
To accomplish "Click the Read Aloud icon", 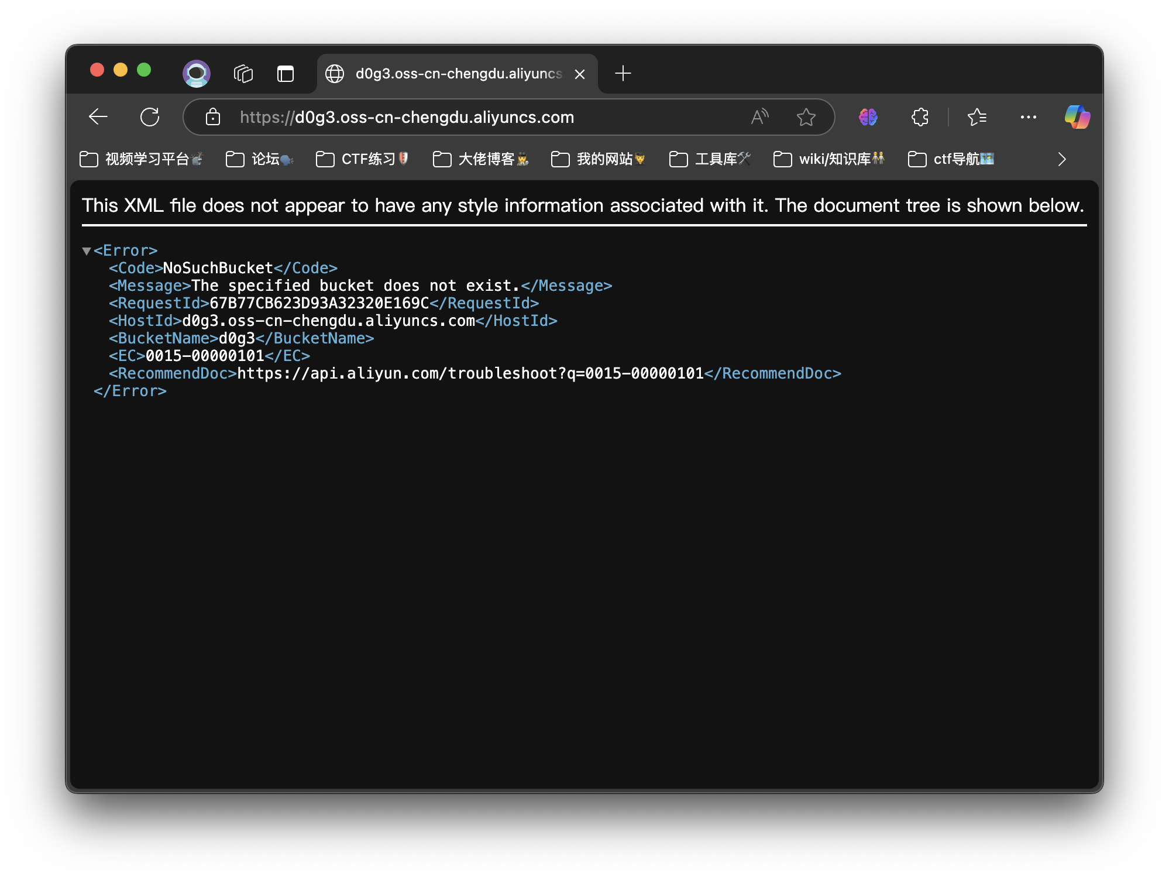I will coord(759,117).
